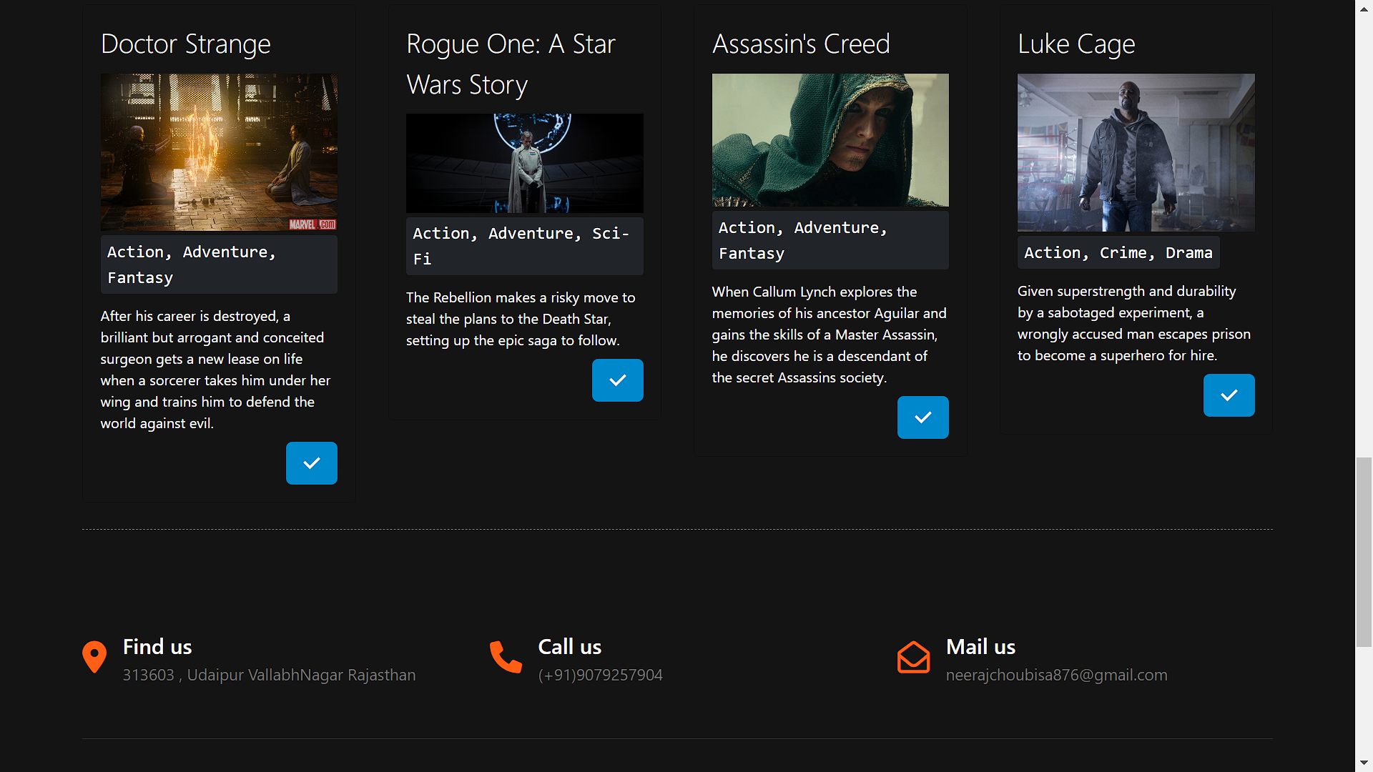Screen dimensions: 1373x772
Task: Click the Action, Crime, Drama genre tag
Action: (1118, 252)
